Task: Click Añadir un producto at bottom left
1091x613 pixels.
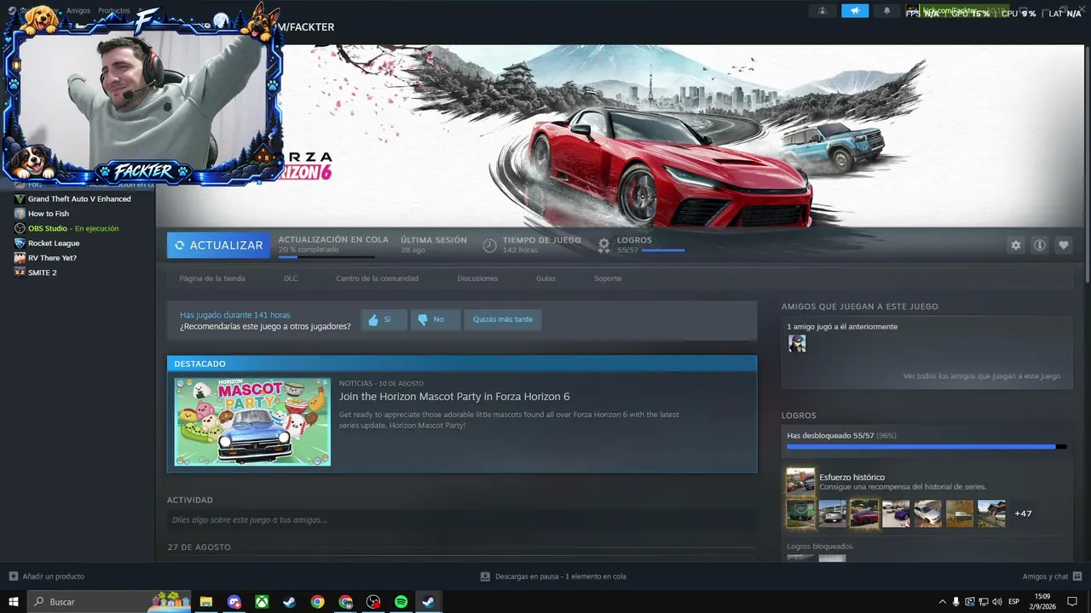Action: click(47, 576)
